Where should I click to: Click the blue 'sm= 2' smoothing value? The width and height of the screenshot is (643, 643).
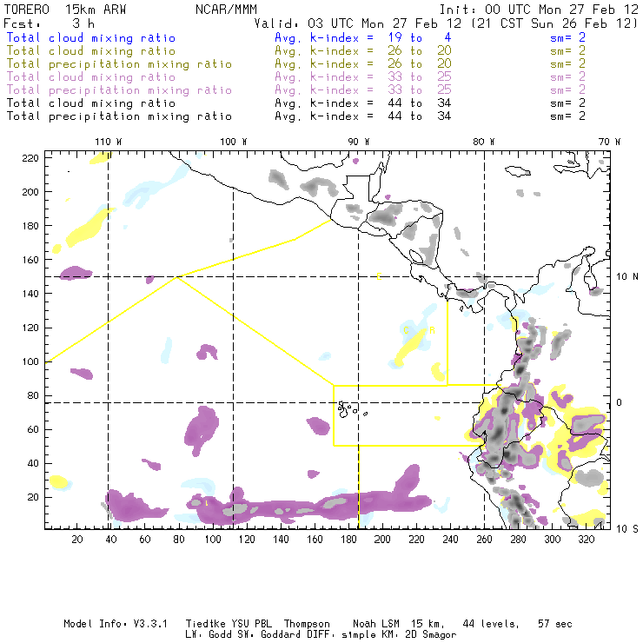point(567,37)
